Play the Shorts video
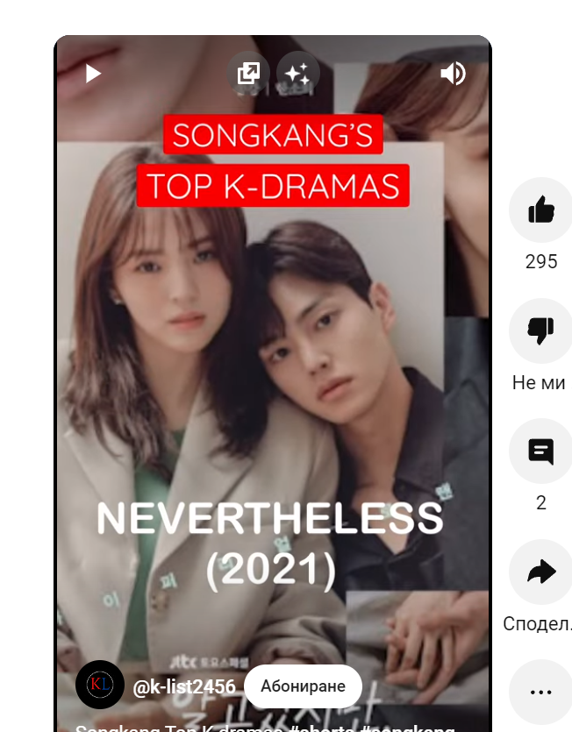Image resolution: width=572 pixels, height=732 pixels. 93,74
